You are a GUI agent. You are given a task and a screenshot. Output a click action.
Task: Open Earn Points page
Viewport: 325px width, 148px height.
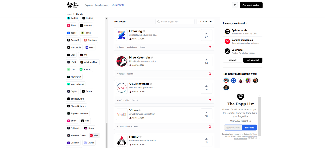pos(118,5)
